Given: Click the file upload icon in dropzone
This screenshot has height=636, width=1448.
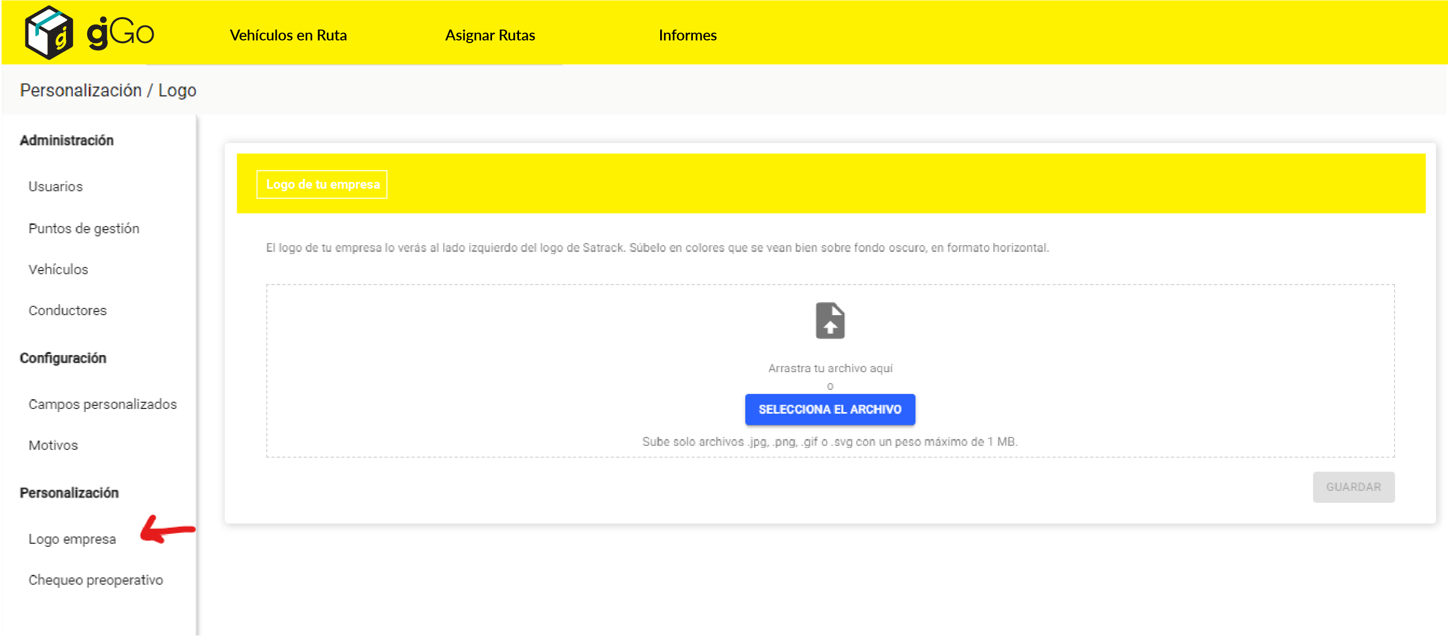Looking at the screenshot, I should (x=830, y=320).
